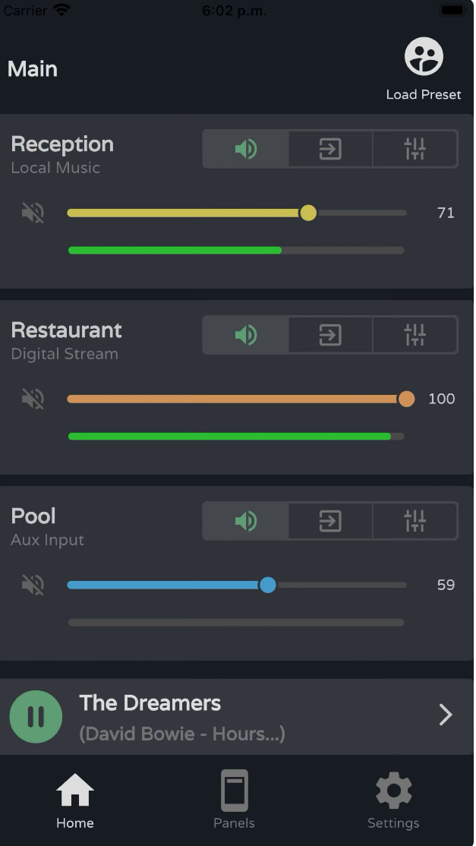Viewport: 476px width, 846px height.
Task: Open Restaurant source input icon
Action: (x=330, y=335)
